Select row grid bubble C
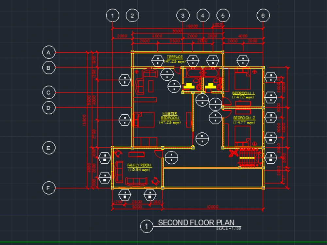The height and width of the screenshot is (245, 327). click(49, 92)
